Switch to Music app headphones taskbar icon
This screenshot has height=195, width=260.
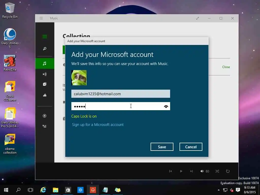click(93, 190)
